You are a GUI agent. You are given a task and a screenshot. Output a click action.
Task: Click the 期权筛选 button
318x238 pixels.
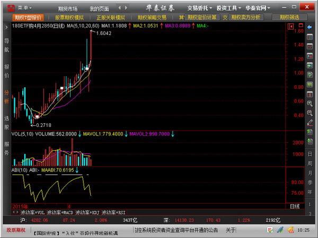tap(289, 17)
